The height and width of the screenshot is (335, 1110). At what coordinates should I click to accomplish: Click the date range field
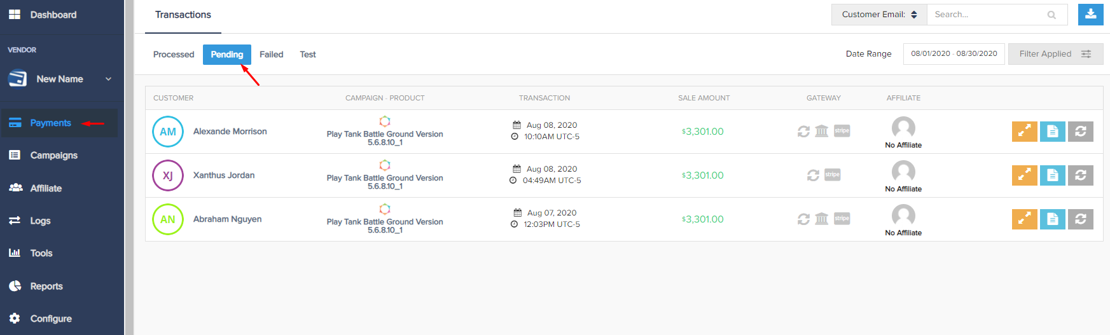(x=954, y=54)
